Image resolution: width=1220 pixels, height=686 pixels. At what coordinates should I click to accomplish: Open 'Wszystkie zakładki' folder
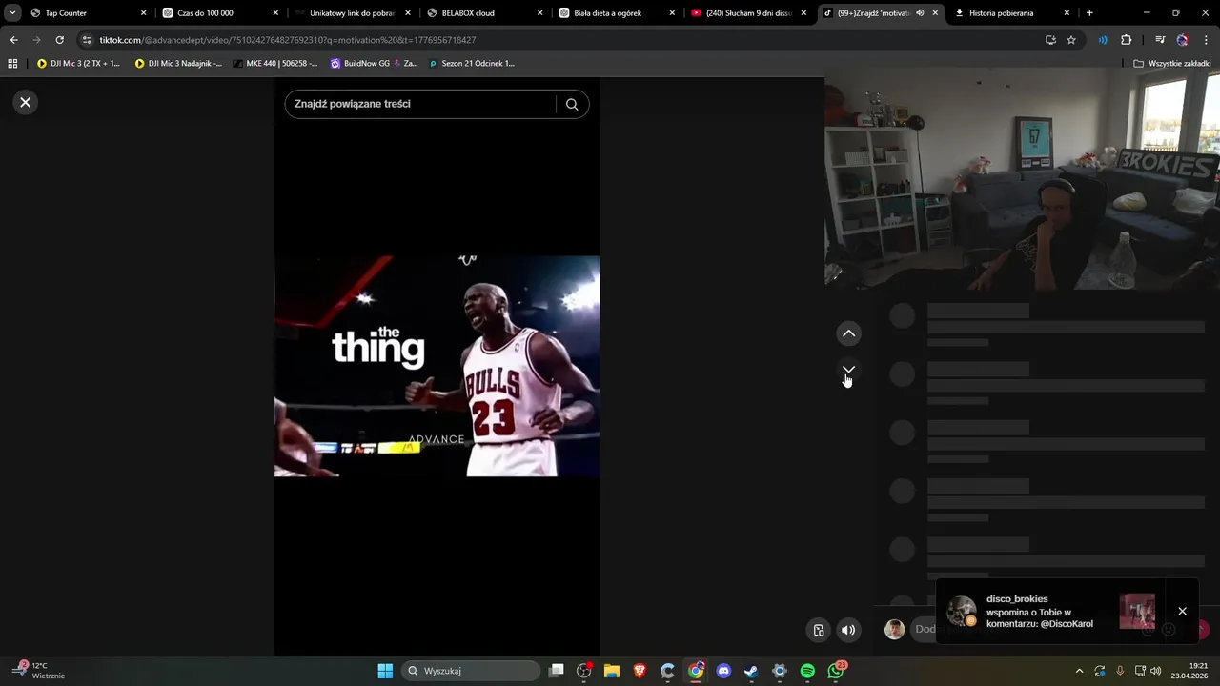pos(1171,64)
